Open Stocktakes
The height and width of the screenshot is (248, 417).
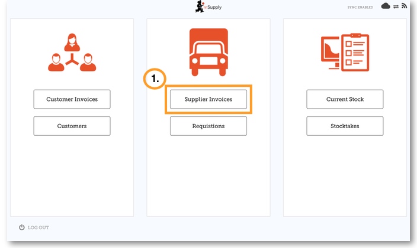click(x=345, y=126)
